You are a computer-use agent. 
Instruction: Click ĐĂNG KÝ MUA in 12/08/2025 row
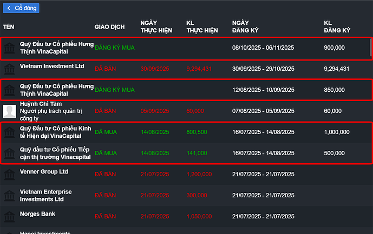(x=115, y=90)
